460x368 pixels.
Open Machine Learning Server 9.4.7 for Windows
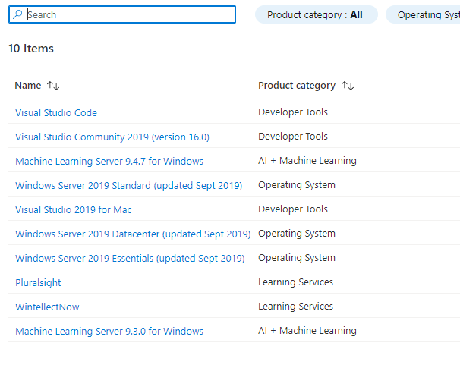[x=109, y=162]
